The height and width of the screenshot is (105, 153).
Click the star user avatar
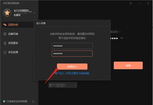[x=7, y=13]
